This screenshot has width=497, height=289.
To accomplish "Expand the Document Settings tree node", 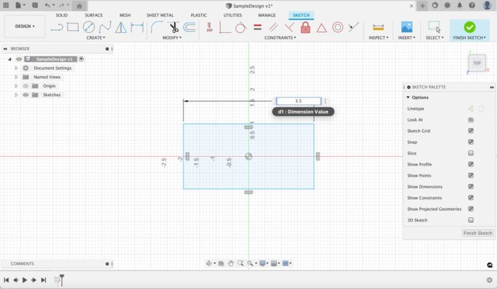I will 16,68.
